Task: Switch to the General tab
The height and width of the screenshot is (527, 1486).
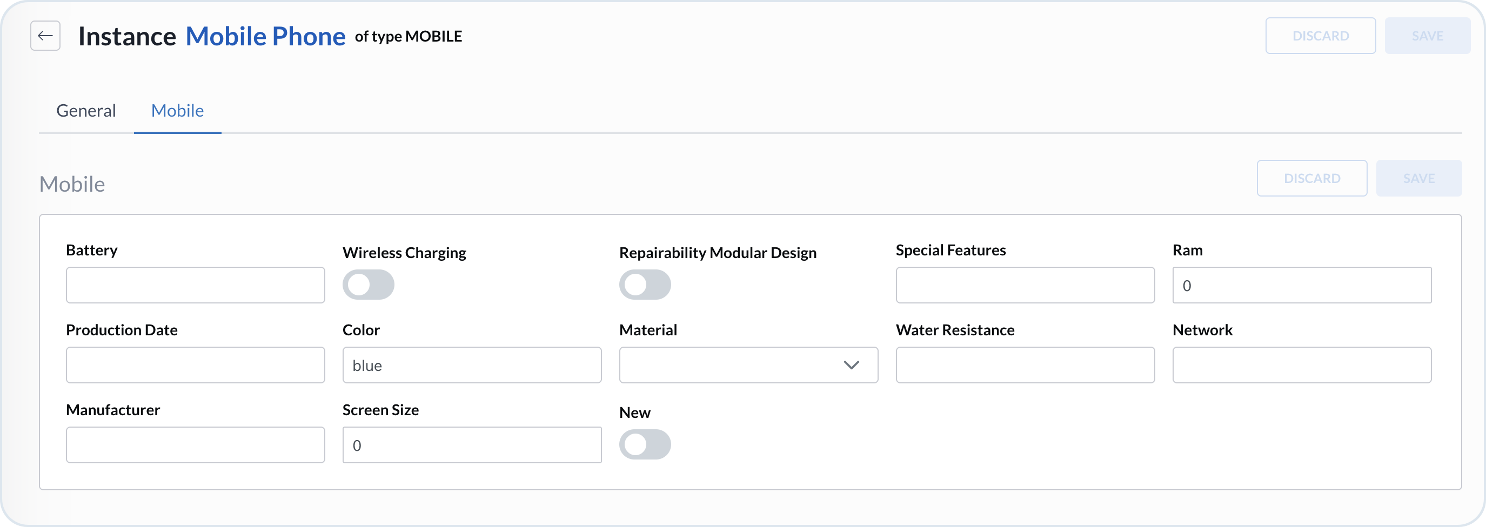Action: click(86, 110)
